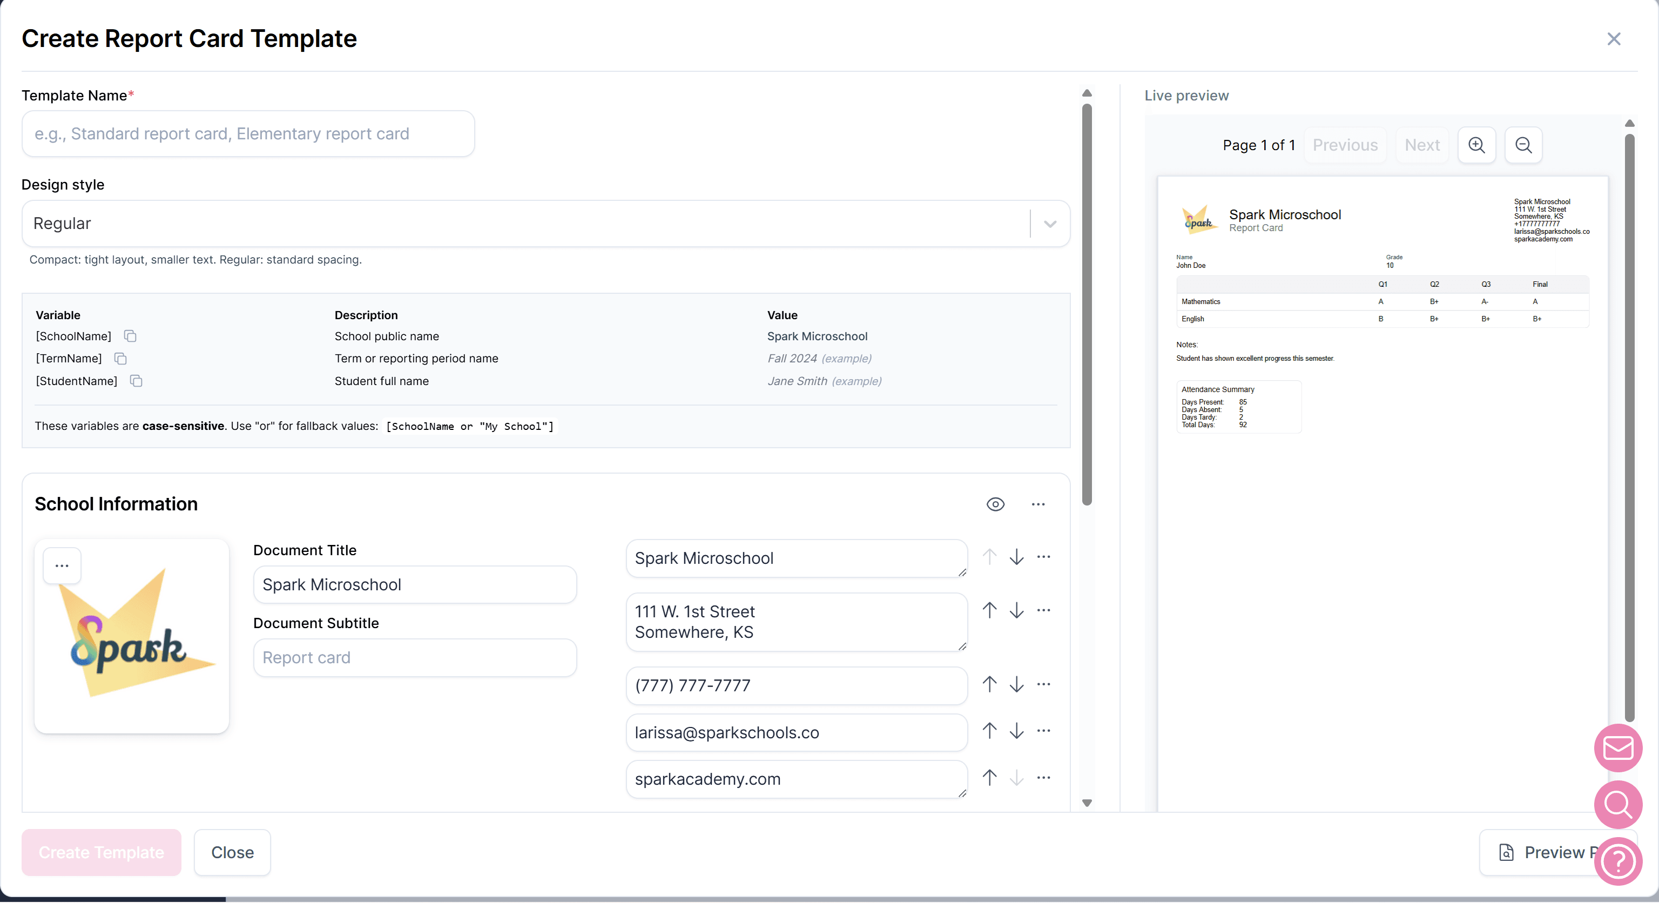Open the pink help question widget

click(1618, 861)
